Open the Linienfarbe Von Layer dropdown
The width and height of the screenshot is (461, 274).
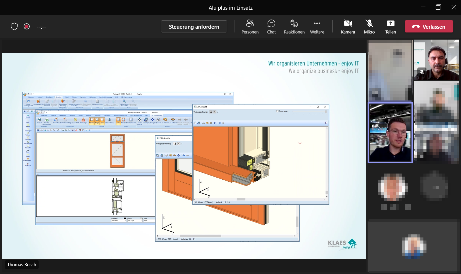[x=119, y=221]
